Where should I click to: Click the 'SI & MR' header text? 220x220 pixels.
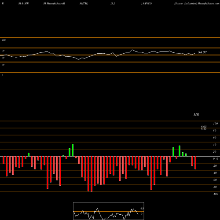(23, 4)
